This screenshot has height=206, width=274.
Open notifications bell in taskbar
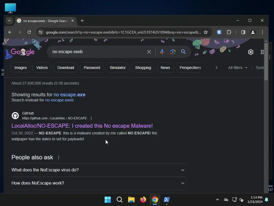pos(267,200)
